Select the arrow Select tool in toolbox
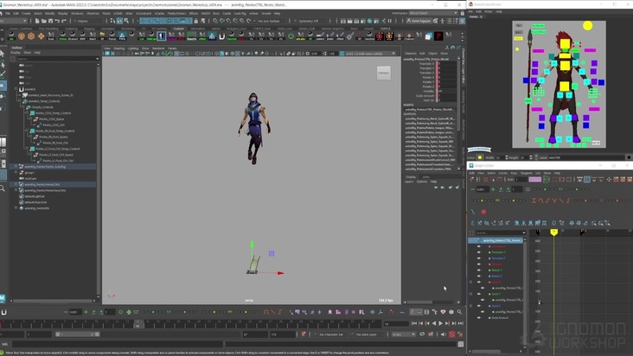 pos(3,54)
